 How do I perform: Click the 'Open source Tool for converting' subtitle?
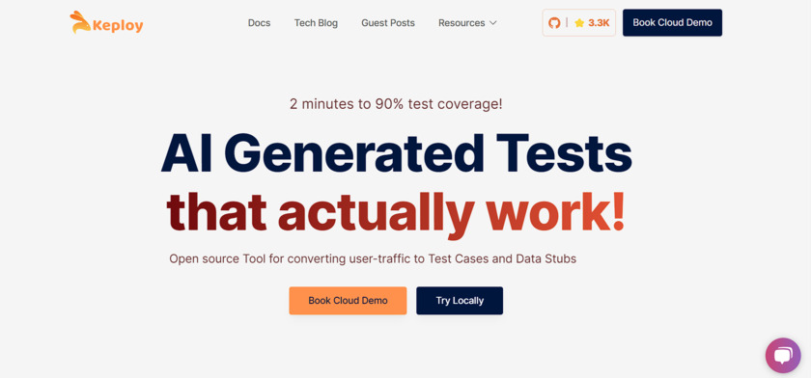(373, 258)
